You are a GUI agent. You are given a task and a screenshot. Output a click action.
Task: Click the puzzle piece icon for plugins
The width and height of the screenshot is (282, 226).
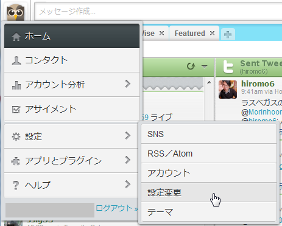tap(16, 161)
